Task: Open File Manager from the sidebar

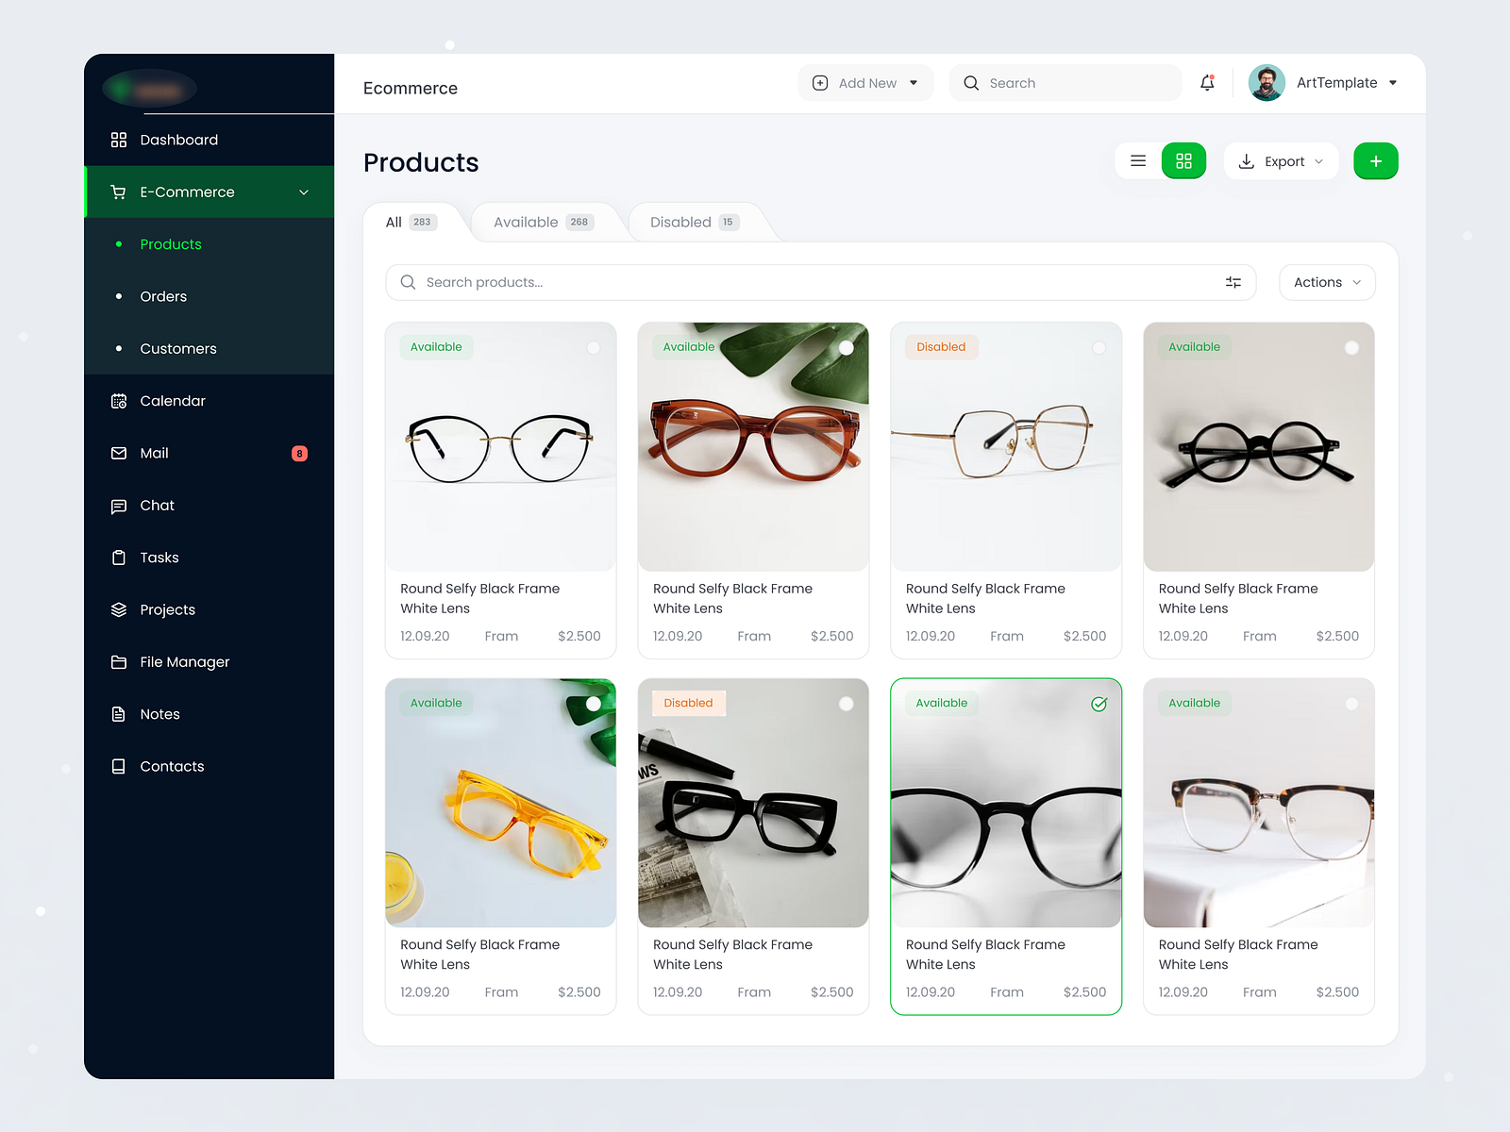Action: pos(184,662)
